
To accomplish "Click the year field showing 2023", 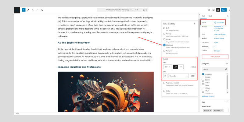I will [x=193, y=76].
